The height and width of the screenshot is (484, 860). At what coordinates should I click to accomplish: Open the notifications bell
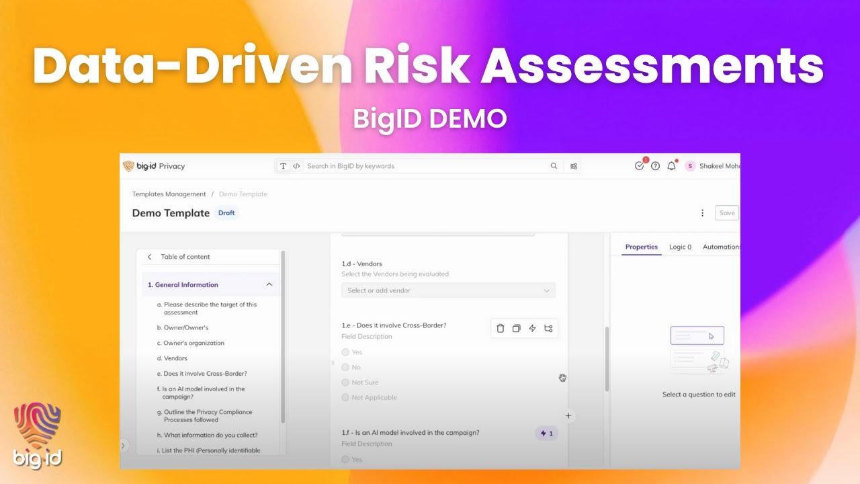point(671,166)
